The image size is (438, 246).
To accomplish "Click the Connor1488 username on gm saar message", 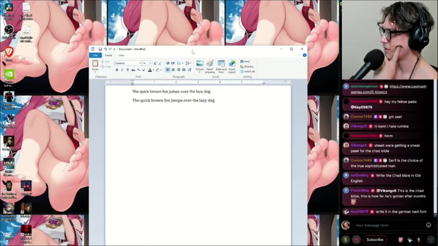I will [x=361, y=117].
